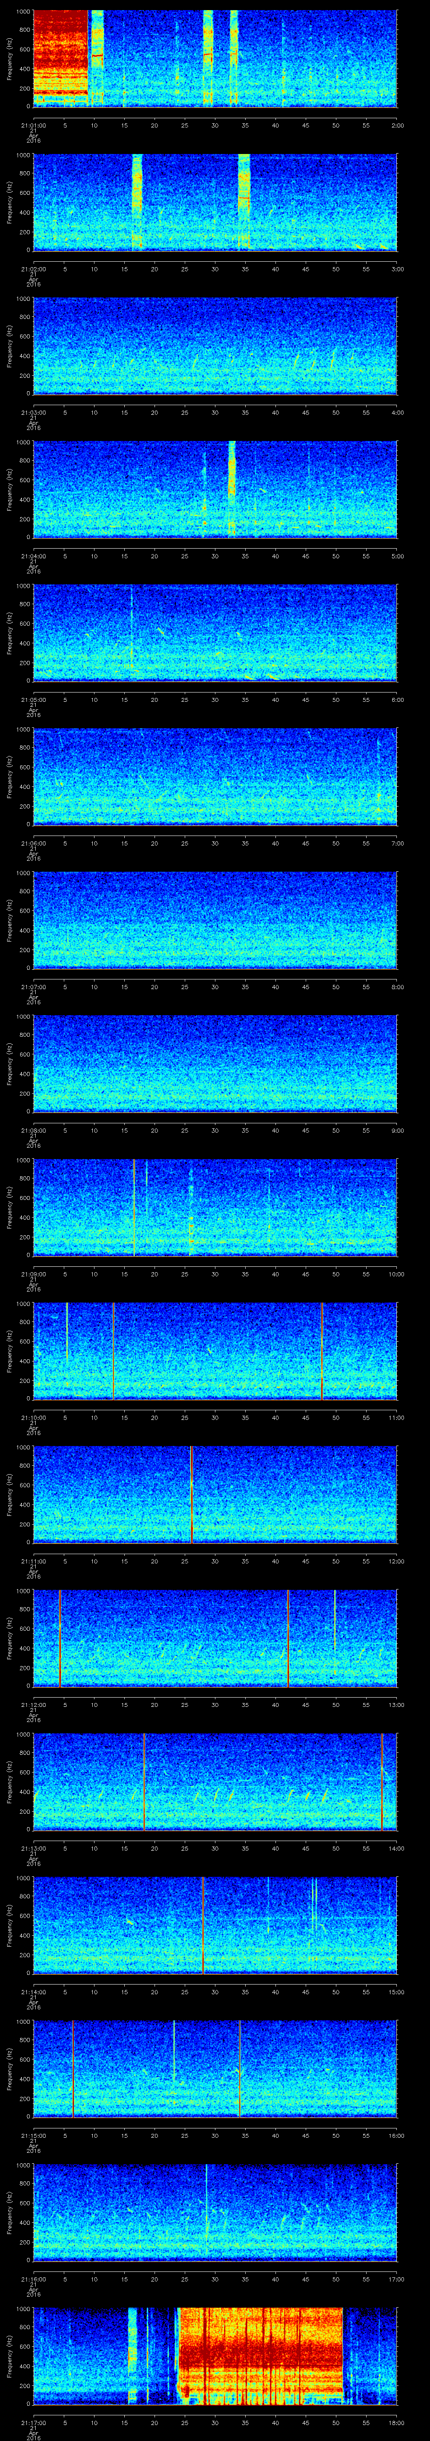This screenshot has height=2441, width=430.
Task: Click the '17:00' end time label
Action: [x=396, y=2278]
